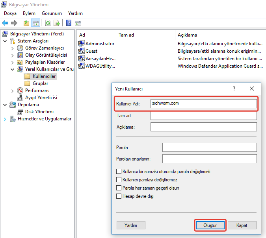
Task: Open the Görünüm menu
Action: click(x=51, y=13)
